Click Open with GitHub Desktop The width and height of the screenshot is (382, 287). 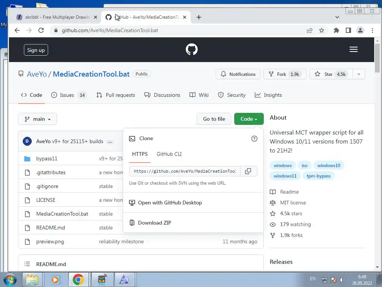pyautogui.click(x=170, y=203)
